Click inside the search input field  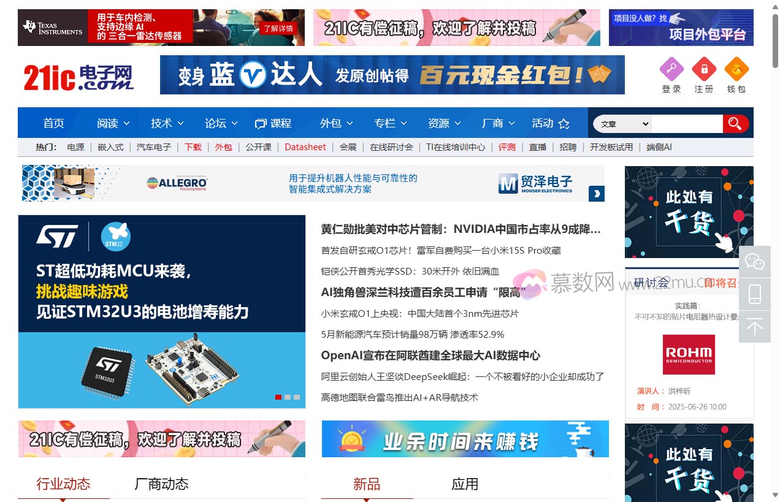point(687,123)
